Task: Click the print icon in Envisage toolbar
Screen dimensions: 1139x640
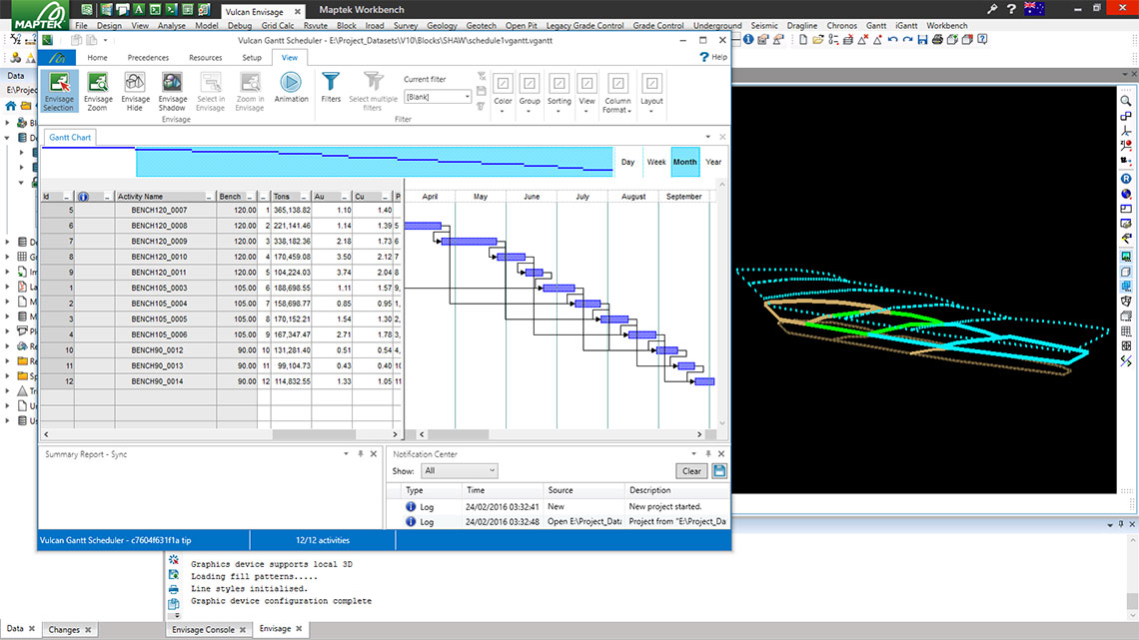Action: pyautogui.click(x=937, y=40)
